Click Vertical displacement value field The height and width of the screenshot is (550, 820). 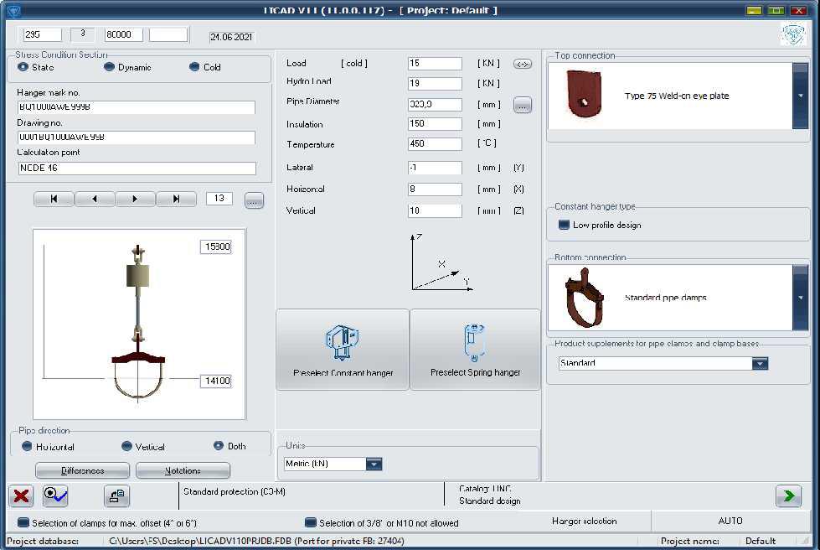pos(435,210)
